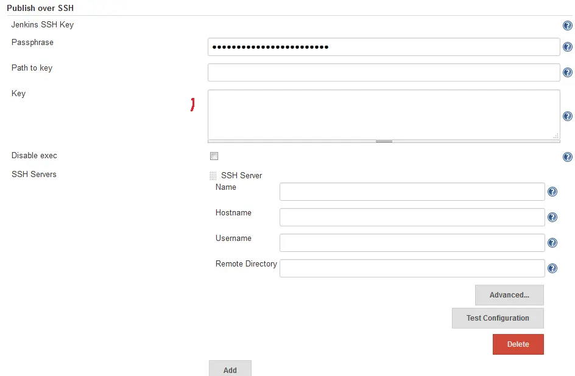Click the Username label
This screenshot has width=575, height=376.
(x=233, y=238)
